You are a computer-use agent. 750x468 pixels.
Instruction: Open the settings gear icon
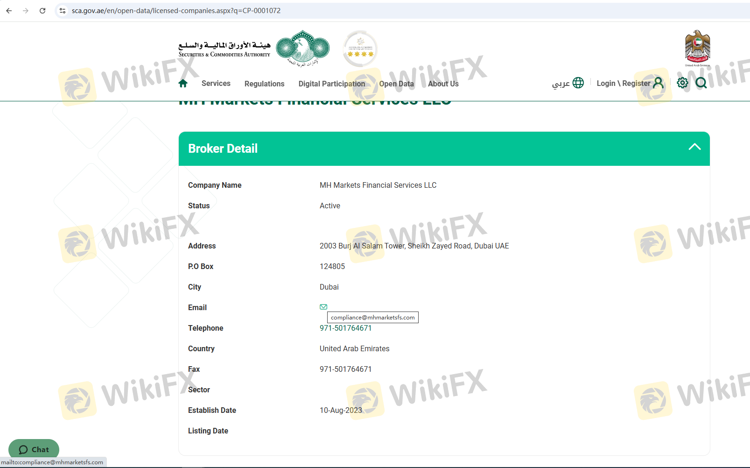click(x=682, y=83)
